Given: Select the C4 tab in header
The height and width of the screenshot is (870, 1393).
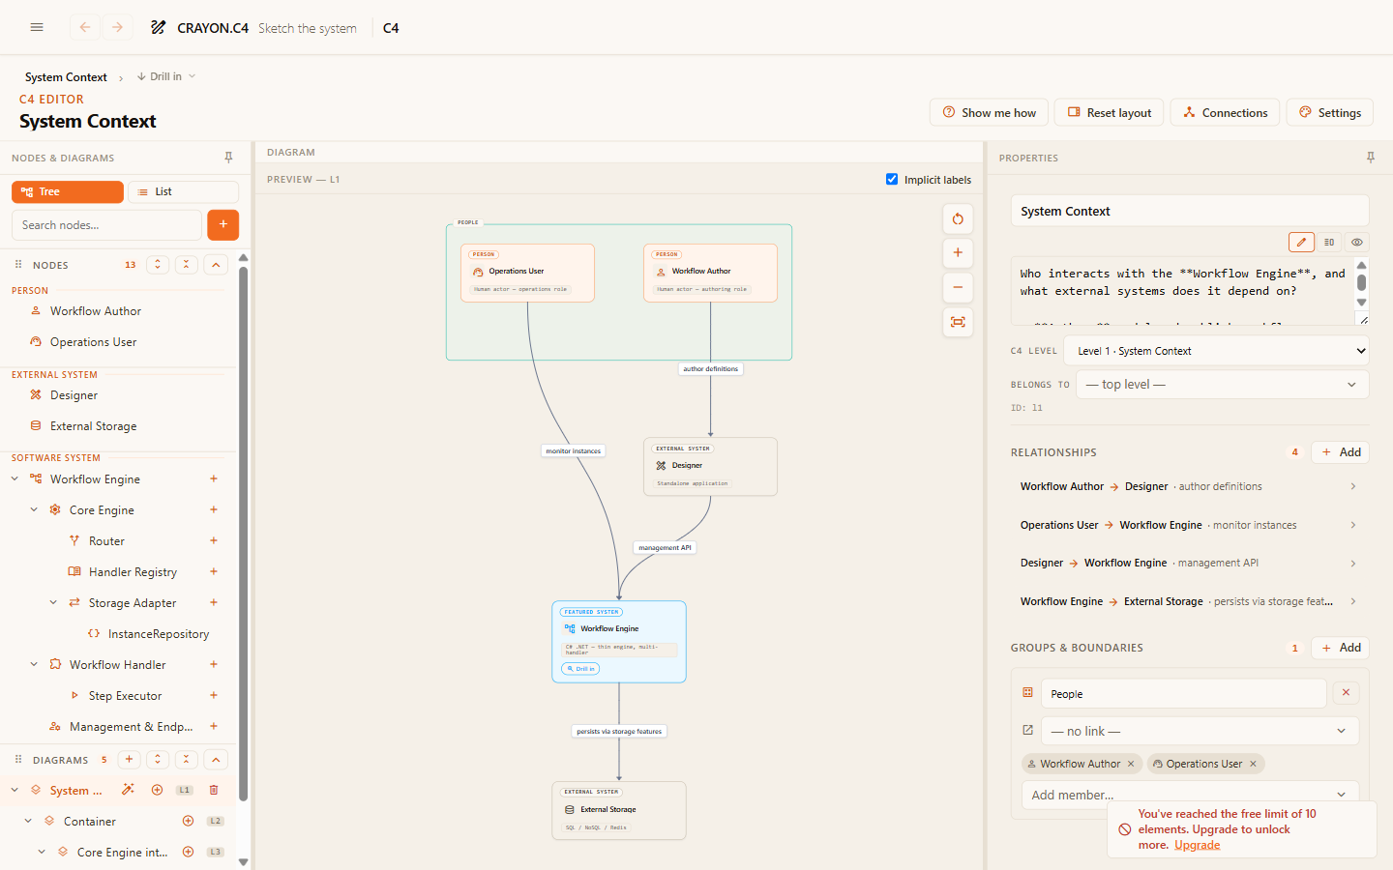Looking at the screenshot, I should click(x=391, y=28).
